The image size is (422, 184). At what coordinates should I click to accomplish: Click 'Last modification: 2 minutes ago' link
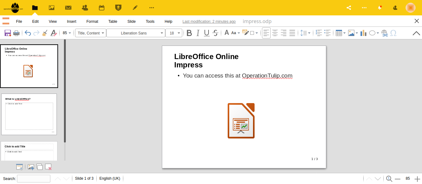click(209, 22)
